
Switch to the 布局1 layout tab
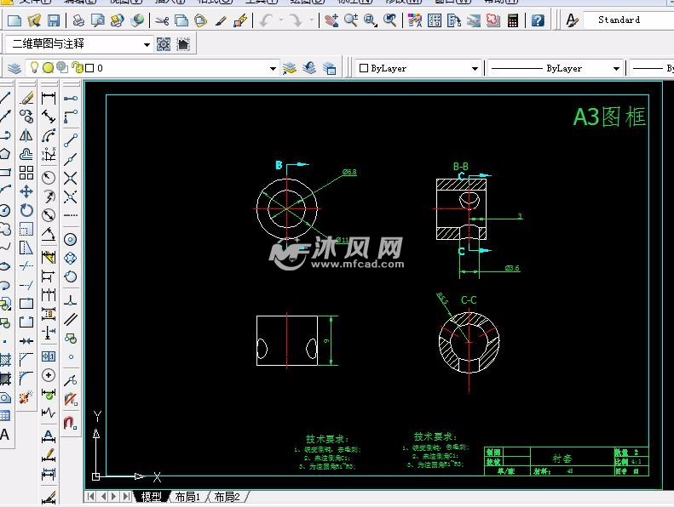click(x=187, y=497)
